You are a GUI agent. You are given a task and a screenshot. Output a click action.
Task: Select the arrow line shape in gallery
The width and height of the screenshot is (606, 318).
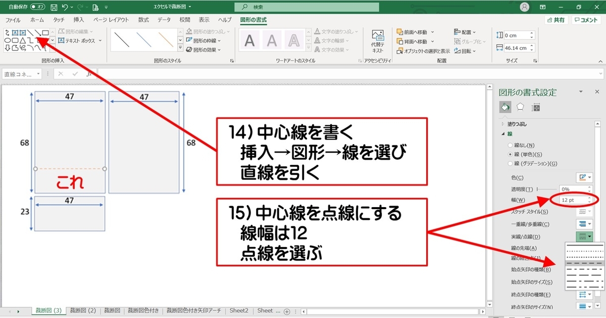pos(38,33)
